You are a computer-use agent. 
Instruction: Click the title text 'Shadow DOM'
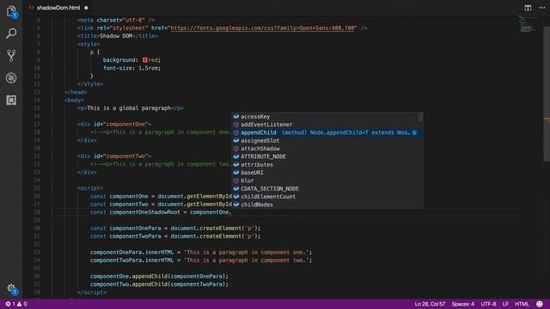[116, 36]
